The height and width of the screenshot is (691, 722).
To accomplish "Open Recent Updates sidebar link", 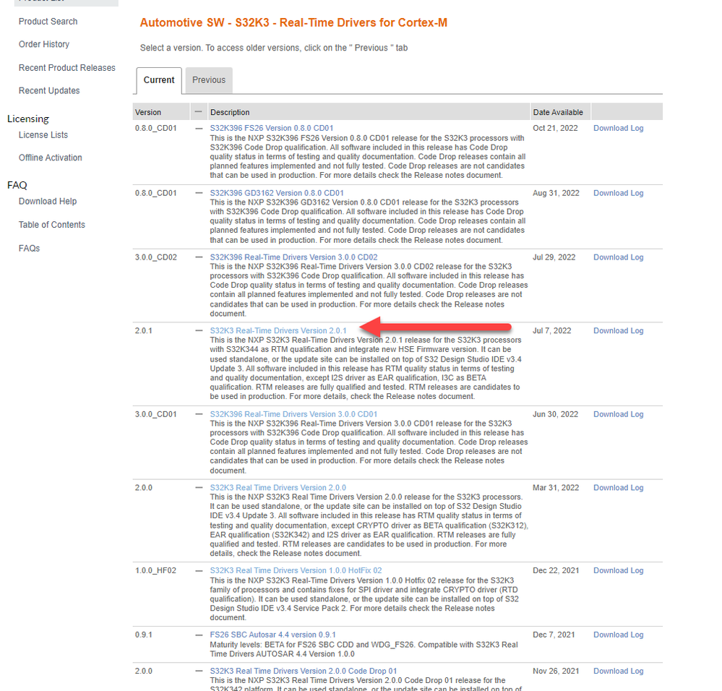I will pos(49,90).
